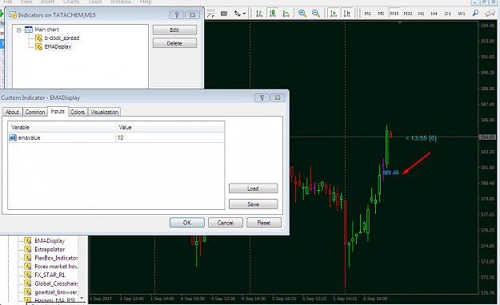Image resolution: width=500 pixels, height=305 pixels.
Task: Click the Cancel button
Action: point(226,223)
